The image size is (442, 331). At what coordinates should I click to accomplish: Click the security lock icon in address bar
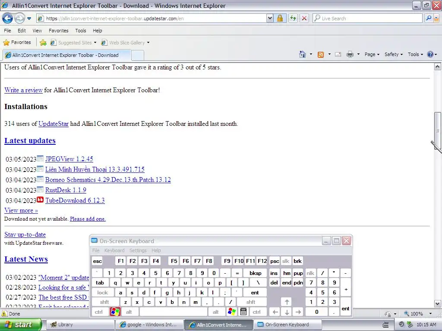pos(280,18)
